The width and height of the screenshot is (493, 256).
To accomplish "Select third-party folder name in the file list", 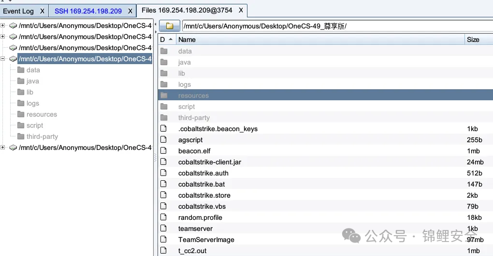I will click(194, 118).
